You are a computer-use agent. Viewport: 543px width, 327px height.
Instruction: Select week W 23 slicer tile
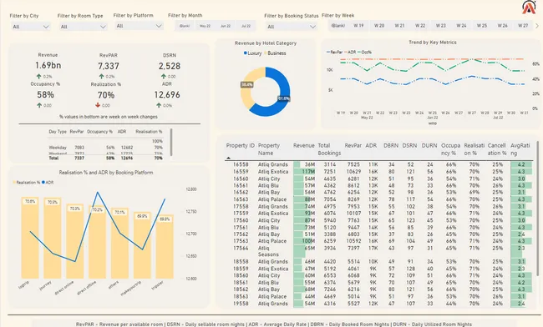(441, 26)
